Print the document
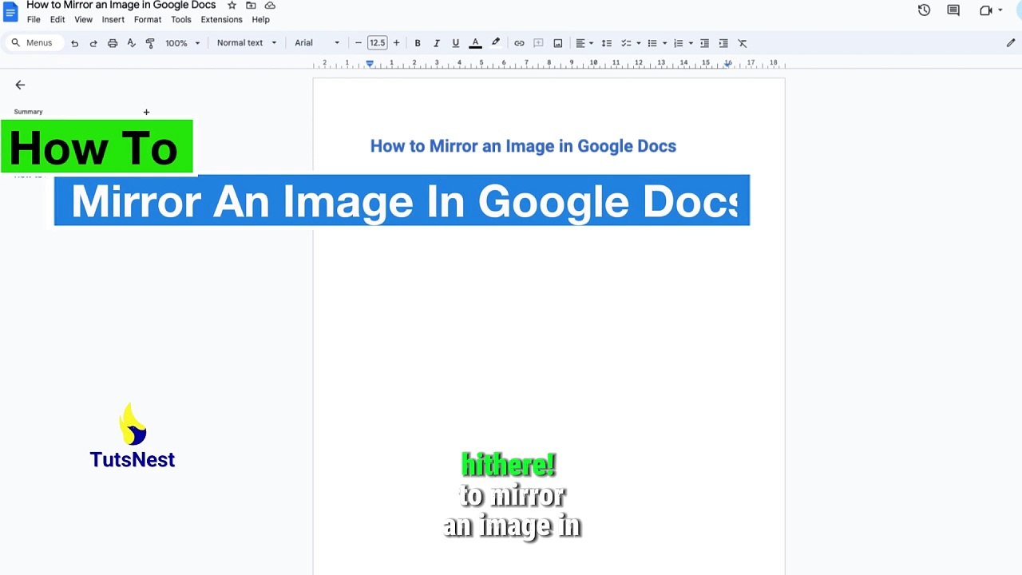This screenshot has width=1022, height=575. click(113, 43)
